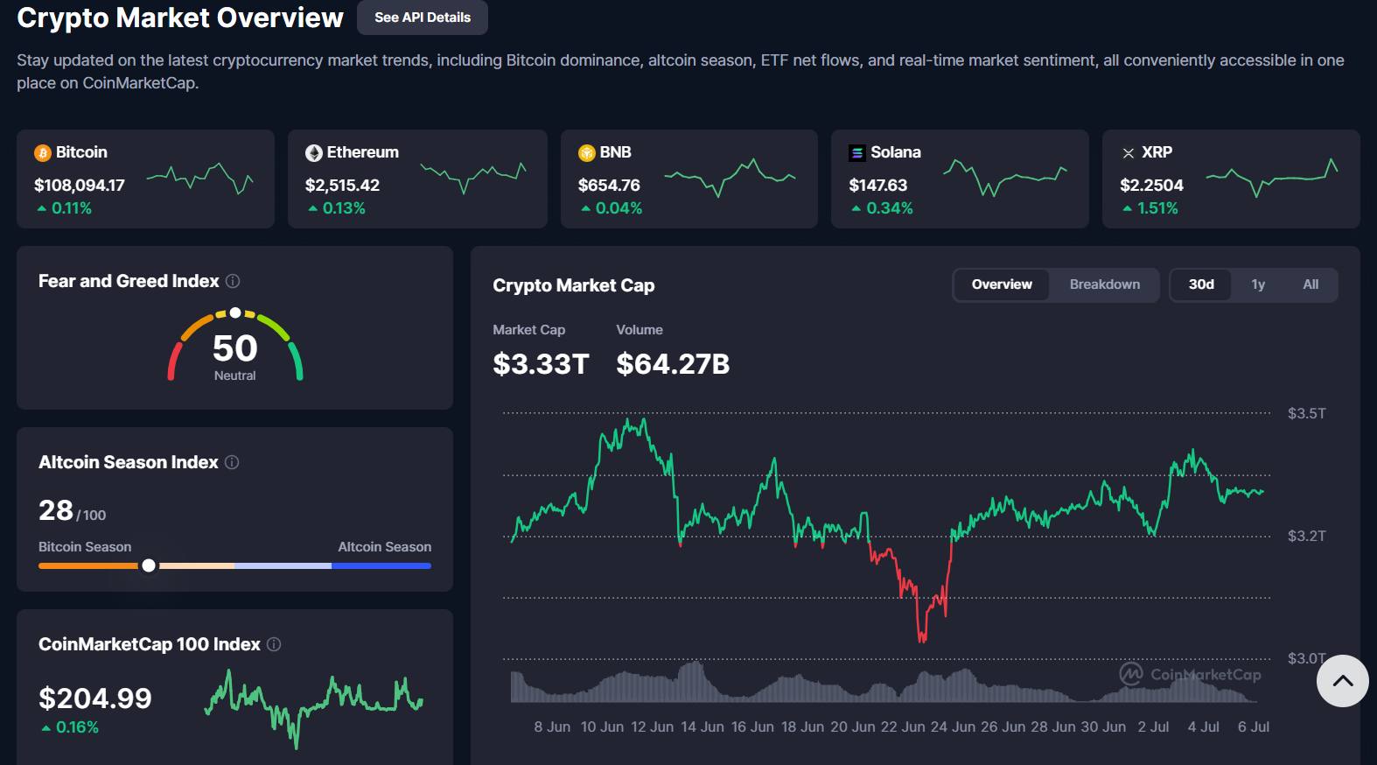Click the CoinMarketCap 100 Index title
This screenshot has width=1377, height=765.
[150, 644]
